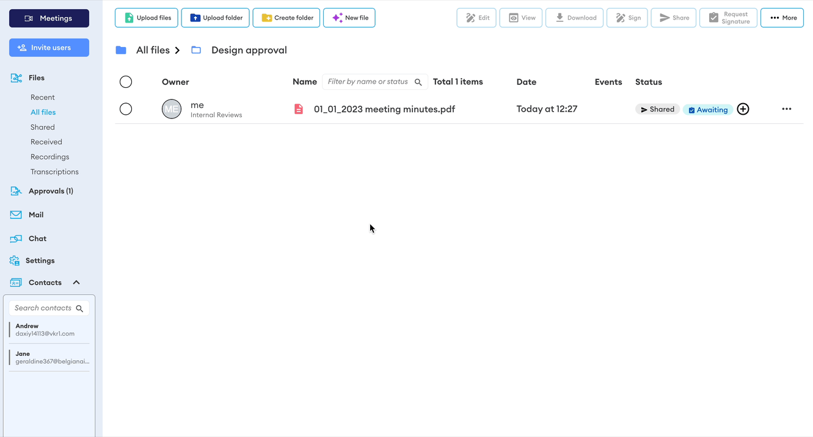Image resolution: width=813 pixels, height=437 pixels.
Task: Click the Name column header
Action: coord(305,82)
